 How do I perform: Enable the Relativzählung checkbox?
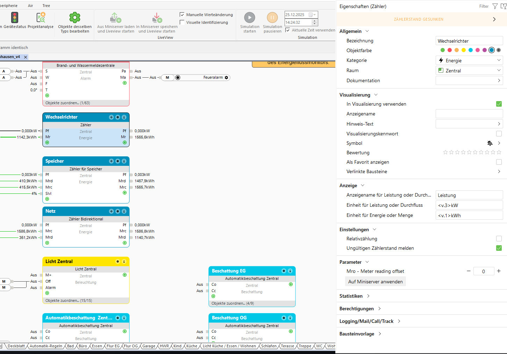pyautogui.click(x=499, y=239)
